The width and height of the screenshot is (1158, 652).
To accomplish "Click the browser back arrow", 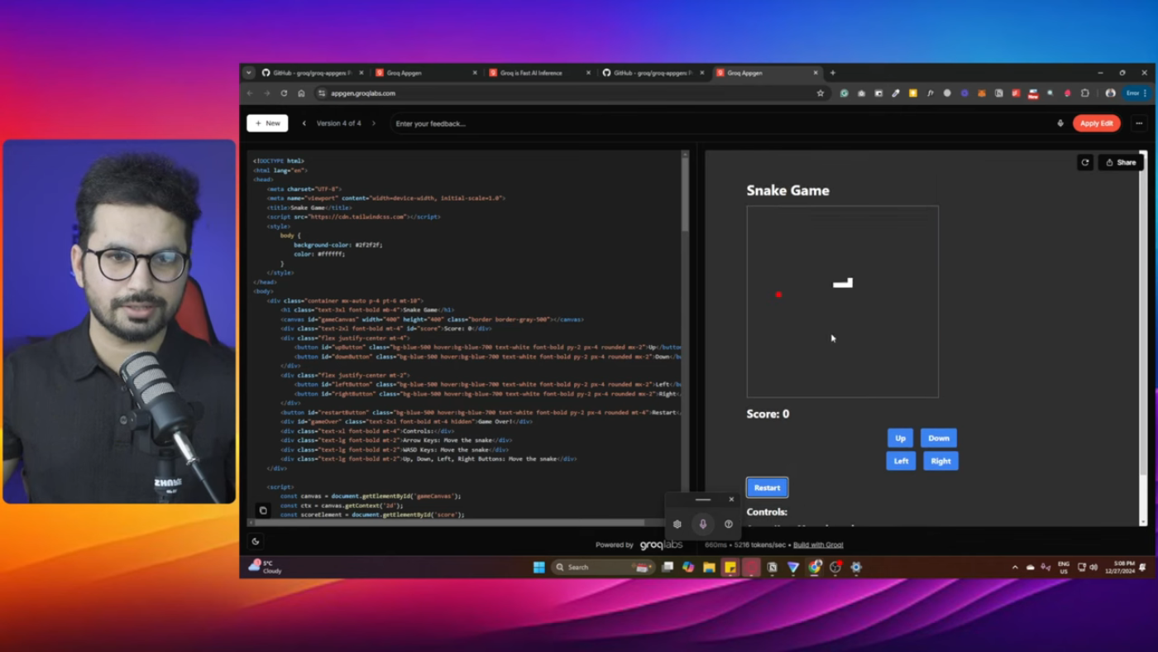I will (x=250, y=93).
